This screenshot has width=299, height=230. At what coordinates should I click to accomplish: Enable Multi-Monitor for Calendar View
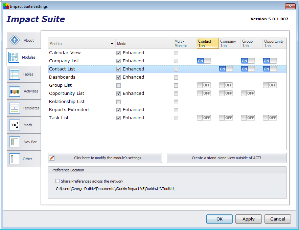coord(176,53)
